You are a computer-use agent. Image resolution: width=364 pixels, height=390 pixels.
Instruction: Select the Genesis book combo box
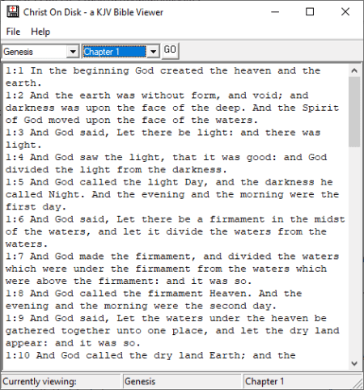point(40,51)
